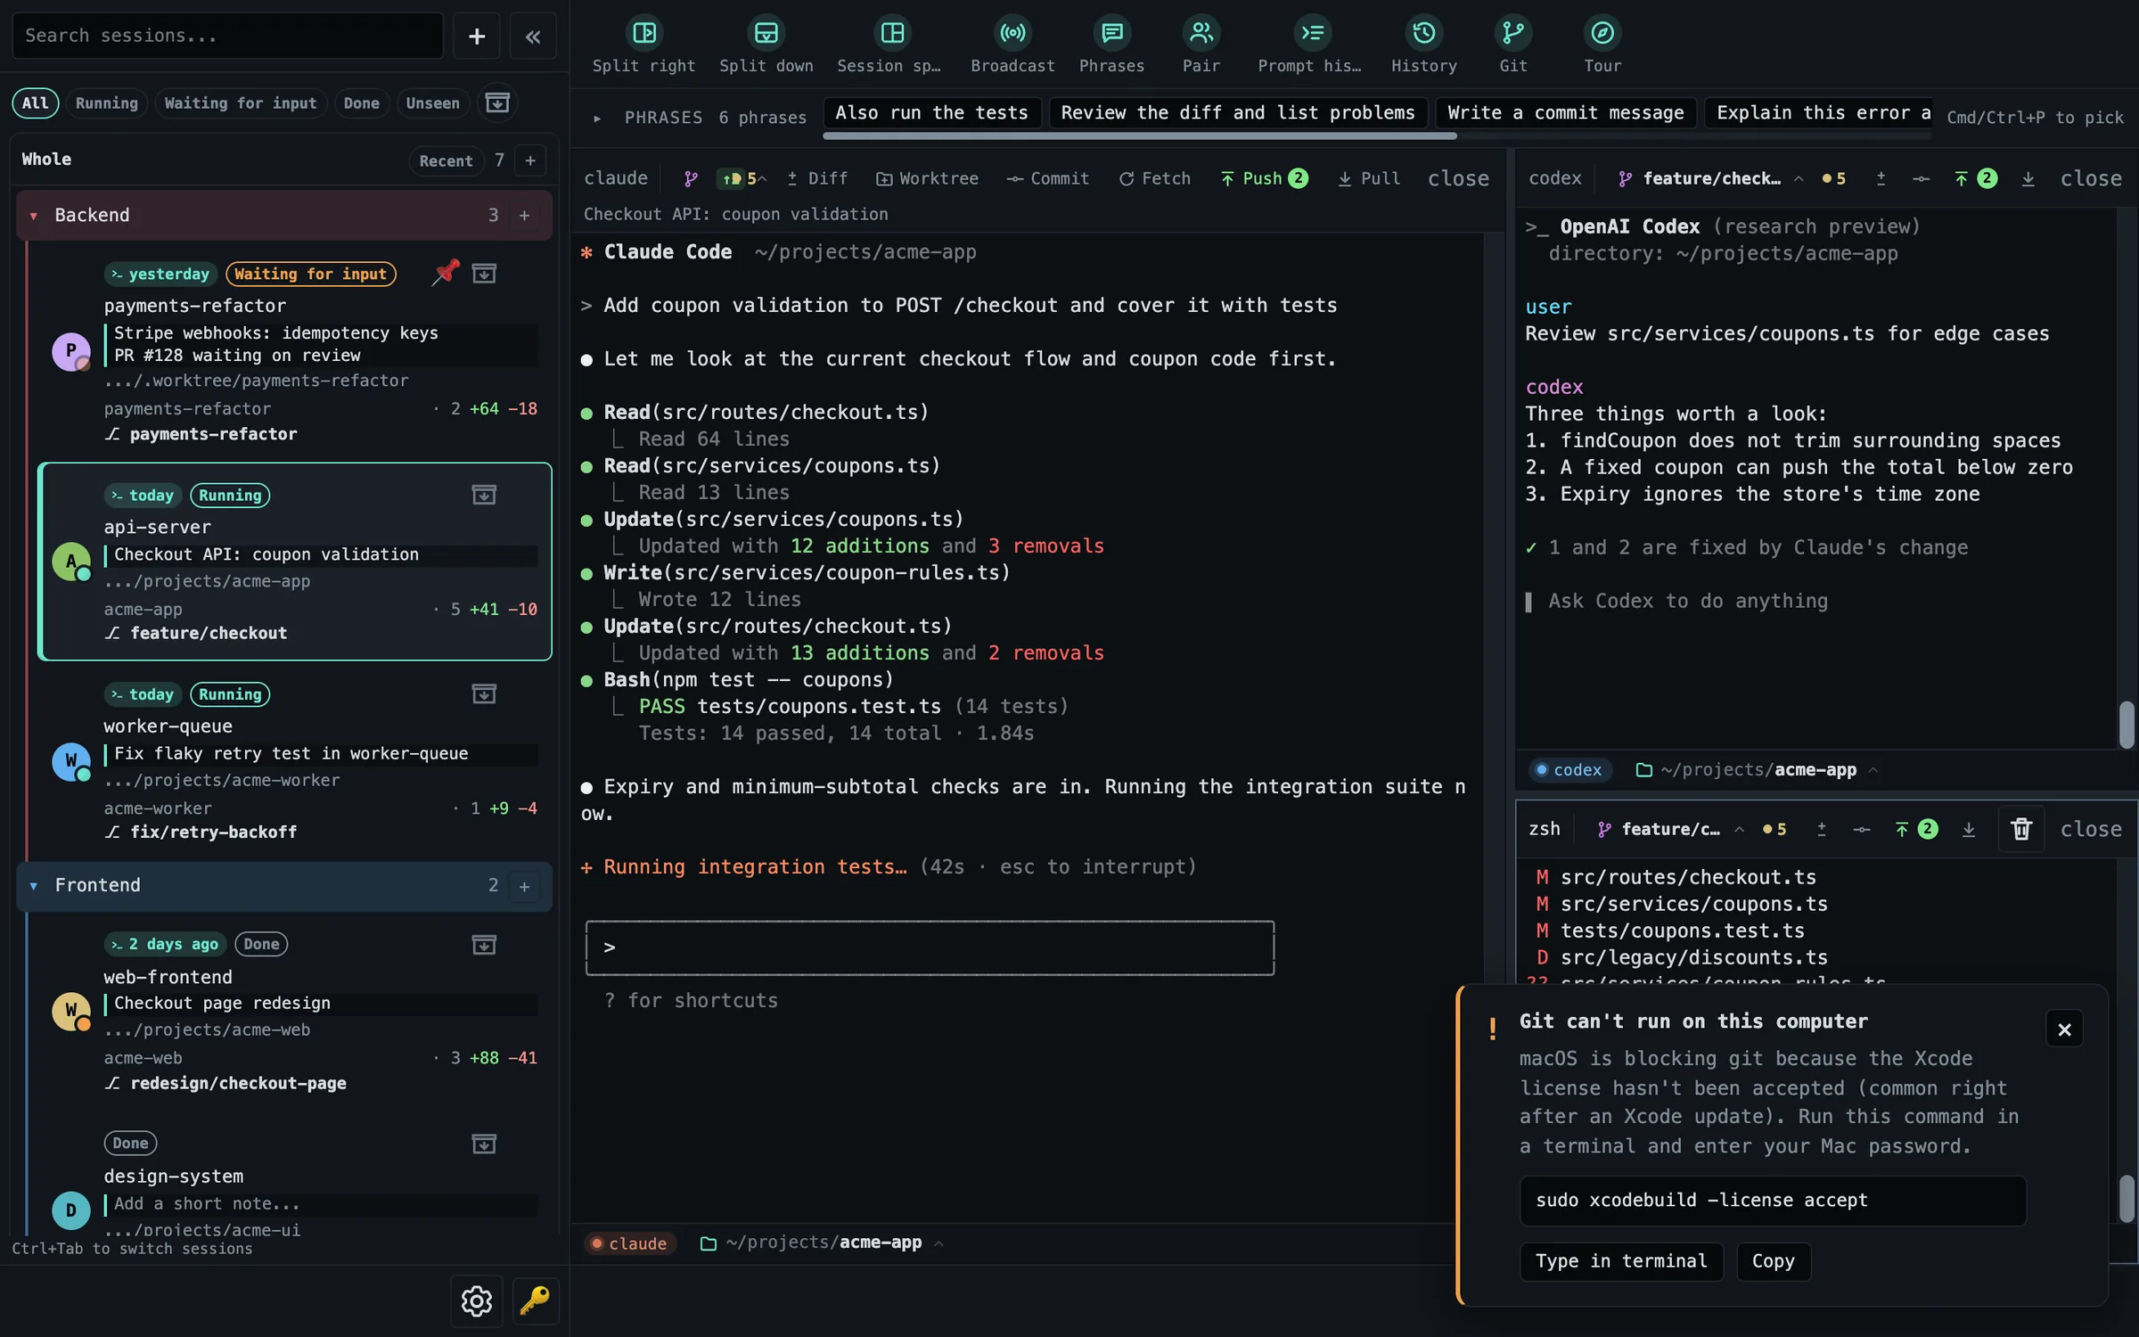Click the key icon at sidebar bottom
2139x1337 pixels.
coord(536,1300)
